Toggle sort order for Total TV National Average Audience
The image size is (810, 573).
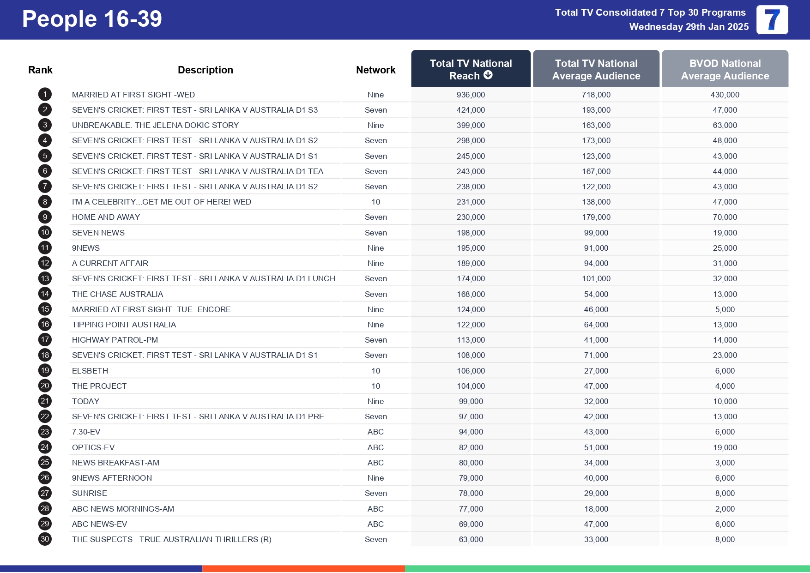click(596, 69)
